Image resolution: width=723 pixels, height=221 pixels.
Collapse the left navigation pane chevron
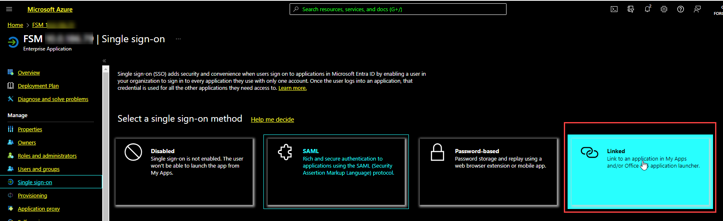(104, 61)
